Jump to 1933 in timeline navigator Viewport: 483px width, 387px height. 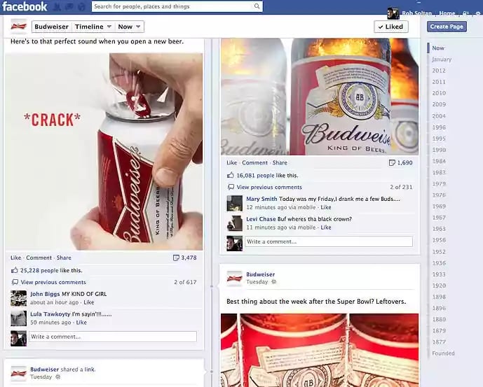click(439, 274)
